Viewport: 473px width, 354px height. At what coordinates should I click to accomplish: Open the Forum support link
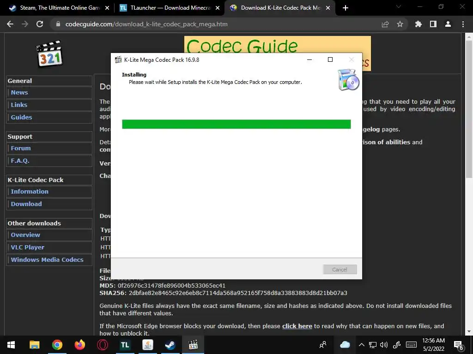coord(21,148)
